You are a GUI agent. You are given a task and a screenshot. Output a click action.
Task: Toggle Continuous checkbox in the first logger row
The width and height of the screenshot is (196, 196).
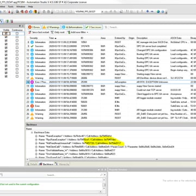pyautogui.click(x=17, y=33)
